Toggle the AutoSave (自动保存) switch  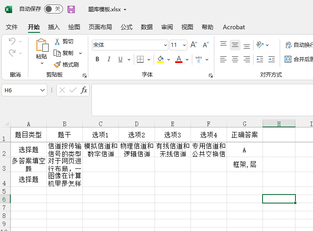click(54, 9)
